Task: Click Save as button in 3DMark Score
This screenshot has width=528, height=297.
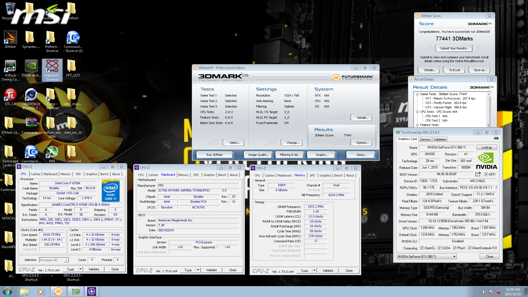Action: click(480, 70)
